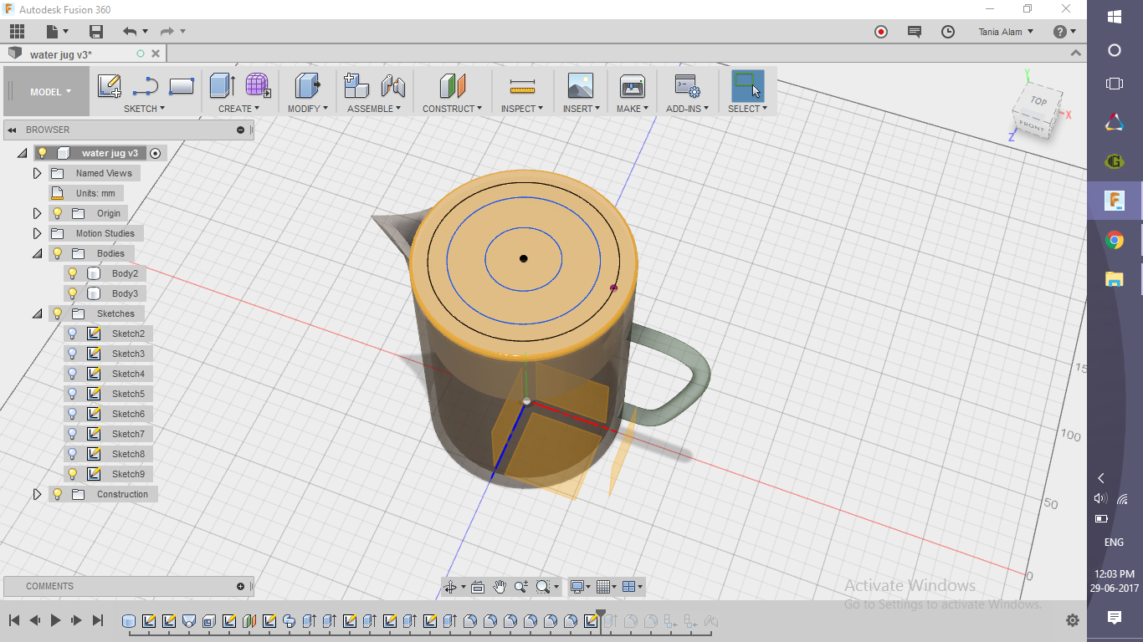Screen dimensions: 1143x642
Task: Click the Offset Plane construct tool
Action: (452, 86)
